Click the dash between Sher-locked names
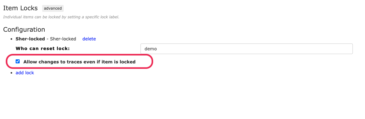This screenshot has height=119, width=365. click(47, 39)
